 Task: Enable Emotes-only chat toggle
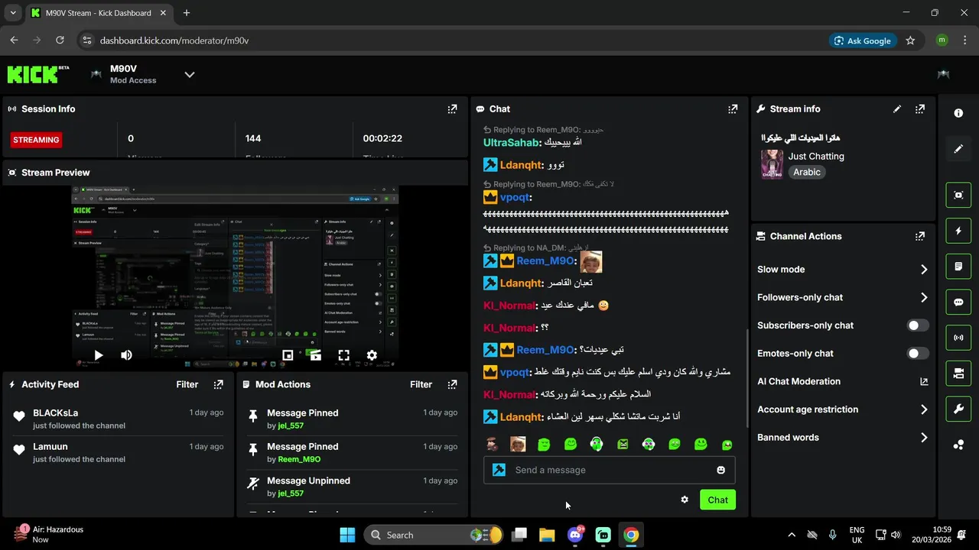[918, 354]
